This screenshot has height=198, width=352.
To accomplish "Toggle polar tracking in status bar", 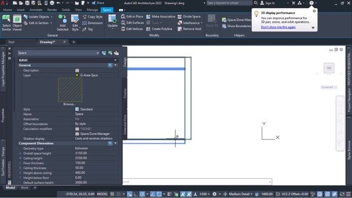I will coord(142,194).
